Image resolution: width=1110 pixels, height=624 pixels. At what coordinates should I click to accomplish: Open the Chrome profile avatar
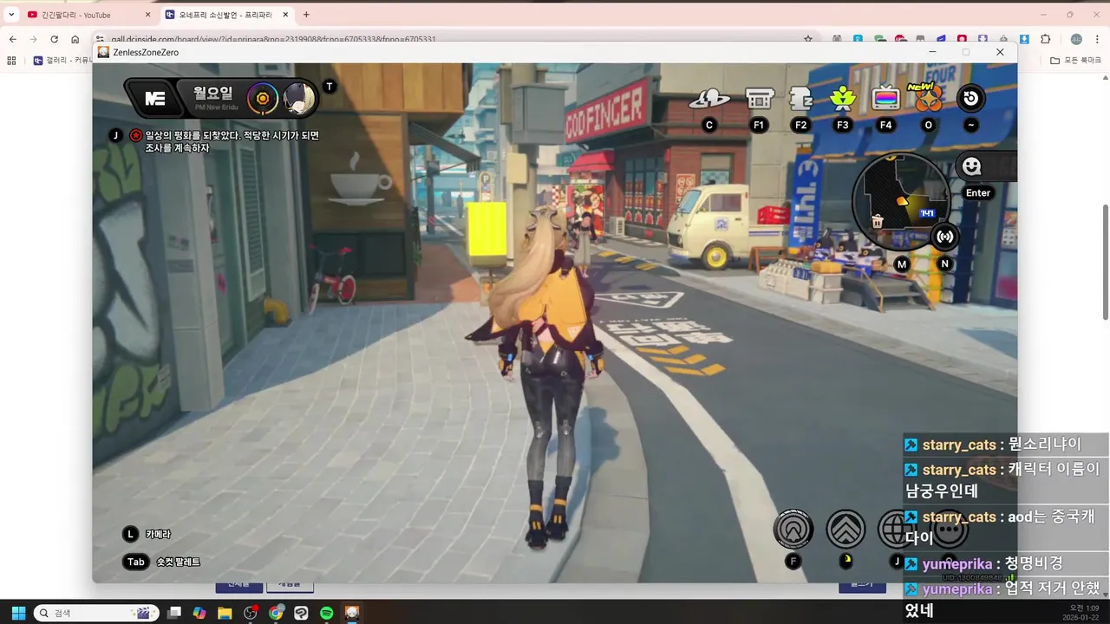pos(1076,39)
